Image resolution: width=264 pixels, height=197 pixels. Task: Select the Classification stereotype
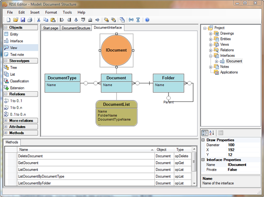19,81
